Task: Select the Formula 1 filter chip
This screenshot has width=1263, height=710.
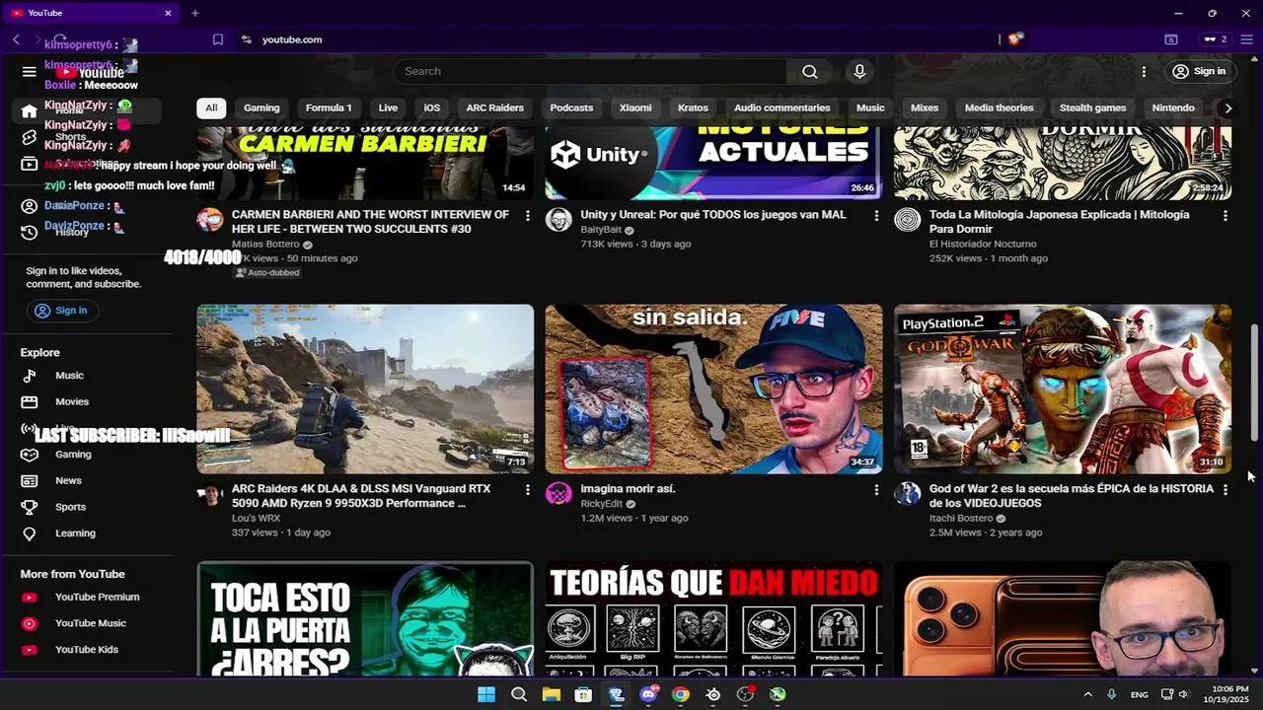Action: tap(329, 107)
